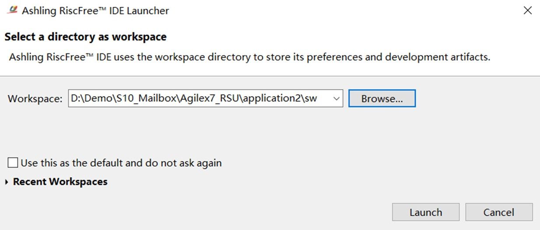Click the 'Select a directory as workspace' heading
This screenshot has width=540, height=230.
coord(85,37)
